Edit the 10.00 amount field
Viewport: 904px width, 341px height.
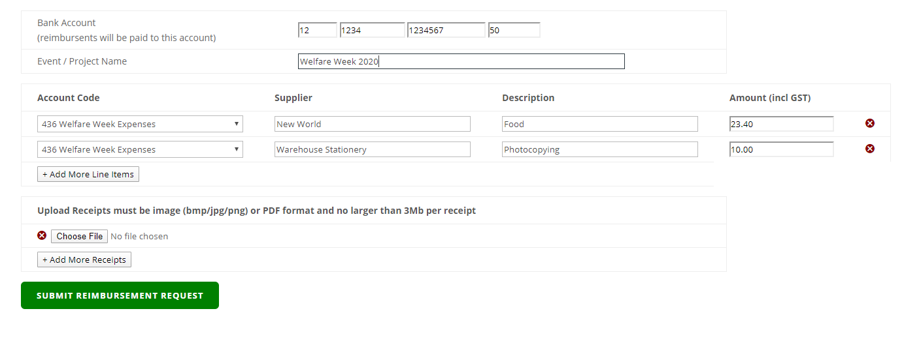click(781, 149)
